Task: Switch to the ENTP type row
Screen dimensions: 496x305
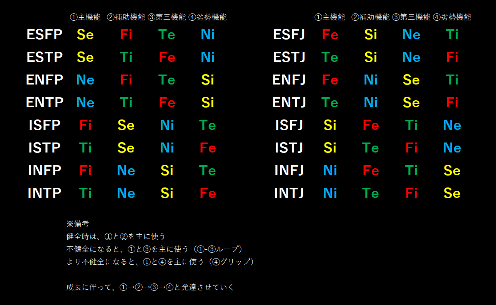Action: [x=45, y=103]
